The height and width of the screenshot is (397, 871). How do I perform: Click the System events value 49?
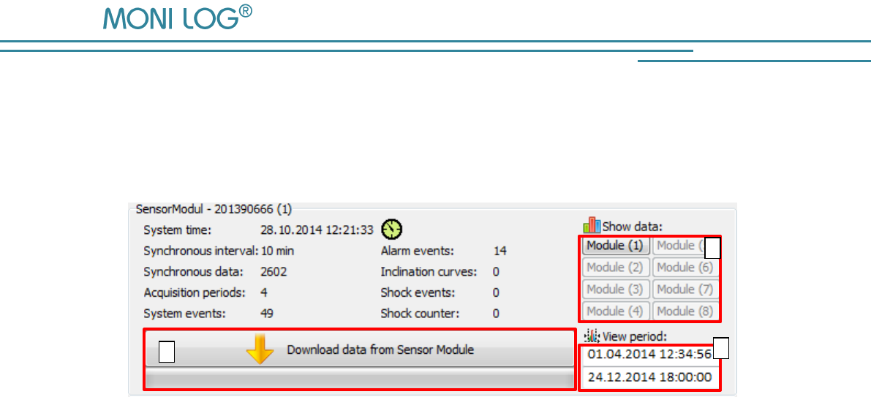(267, 314)
